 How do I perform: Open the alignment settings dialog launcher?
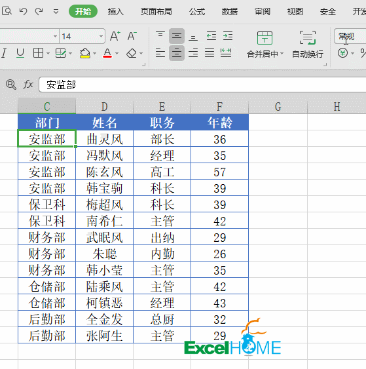pyautogui.click(x=325, y=64)
